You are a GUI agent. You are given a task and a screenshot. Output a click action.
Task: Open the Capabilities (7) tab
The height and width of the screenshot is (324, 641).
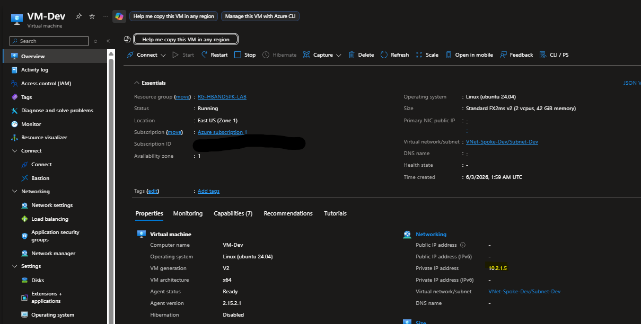(x=233, y=213)
